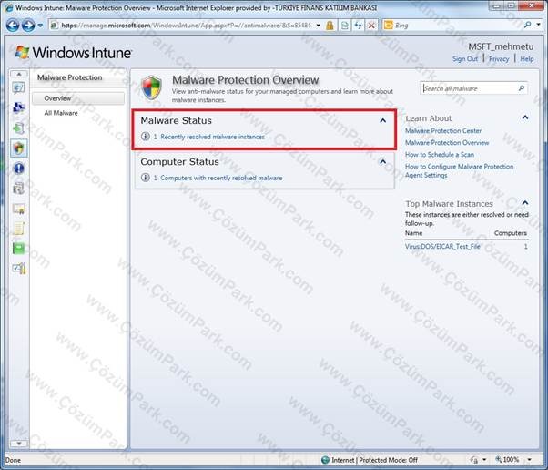The image size is (548, 470).
Task: Open the Licenses certificate icon in sidebar
Action: tap(18, 209)
